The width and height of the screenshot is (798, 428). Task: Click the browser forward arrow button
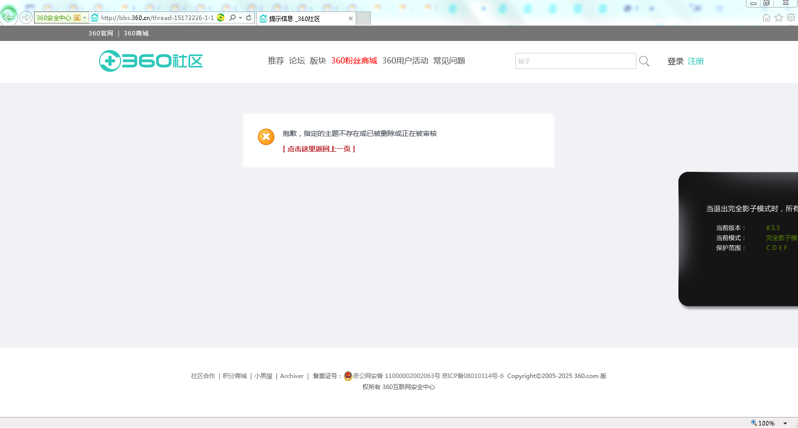[26, 17]
